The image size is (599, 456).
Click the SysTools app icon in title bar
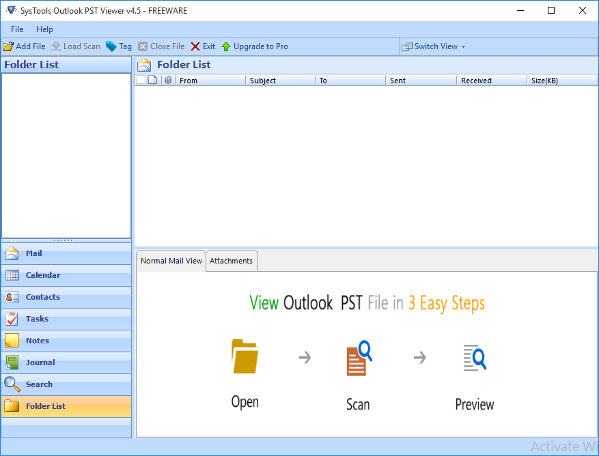coord(12,10)
